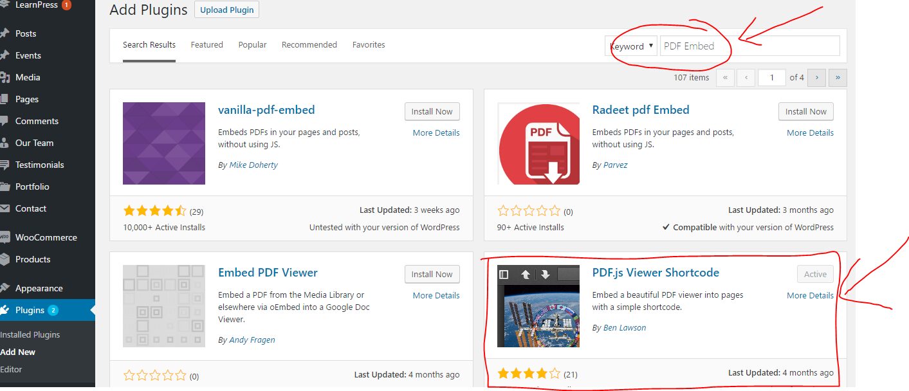909x391 pixels.
Task: Open Comments via speech bubble icon
Action: coord(4,121)
